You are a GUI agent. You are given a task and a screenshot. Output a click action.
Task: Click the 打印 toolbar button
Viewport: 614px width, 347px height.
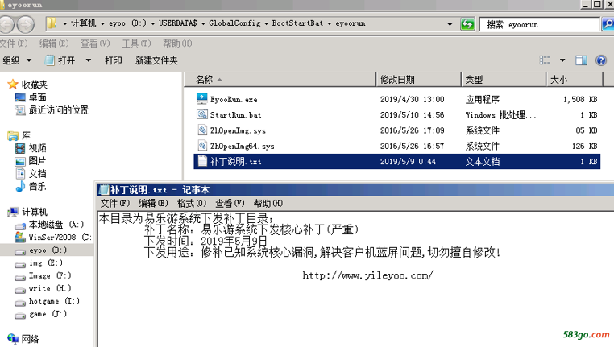pyautogui.click(x=114, y=60)
